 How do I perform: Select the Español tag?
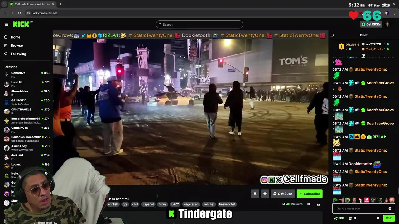(148, 204)
